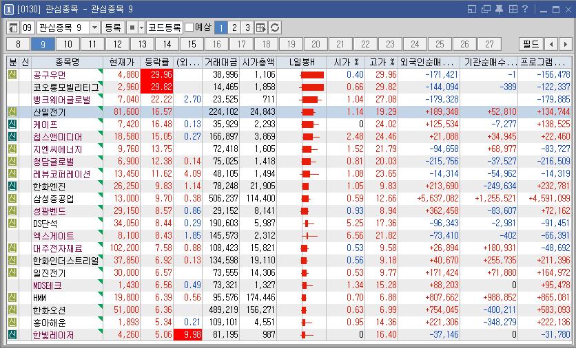Toggle the side panel icon before 09
Screen dimensions: 576x348
[13, 28]
